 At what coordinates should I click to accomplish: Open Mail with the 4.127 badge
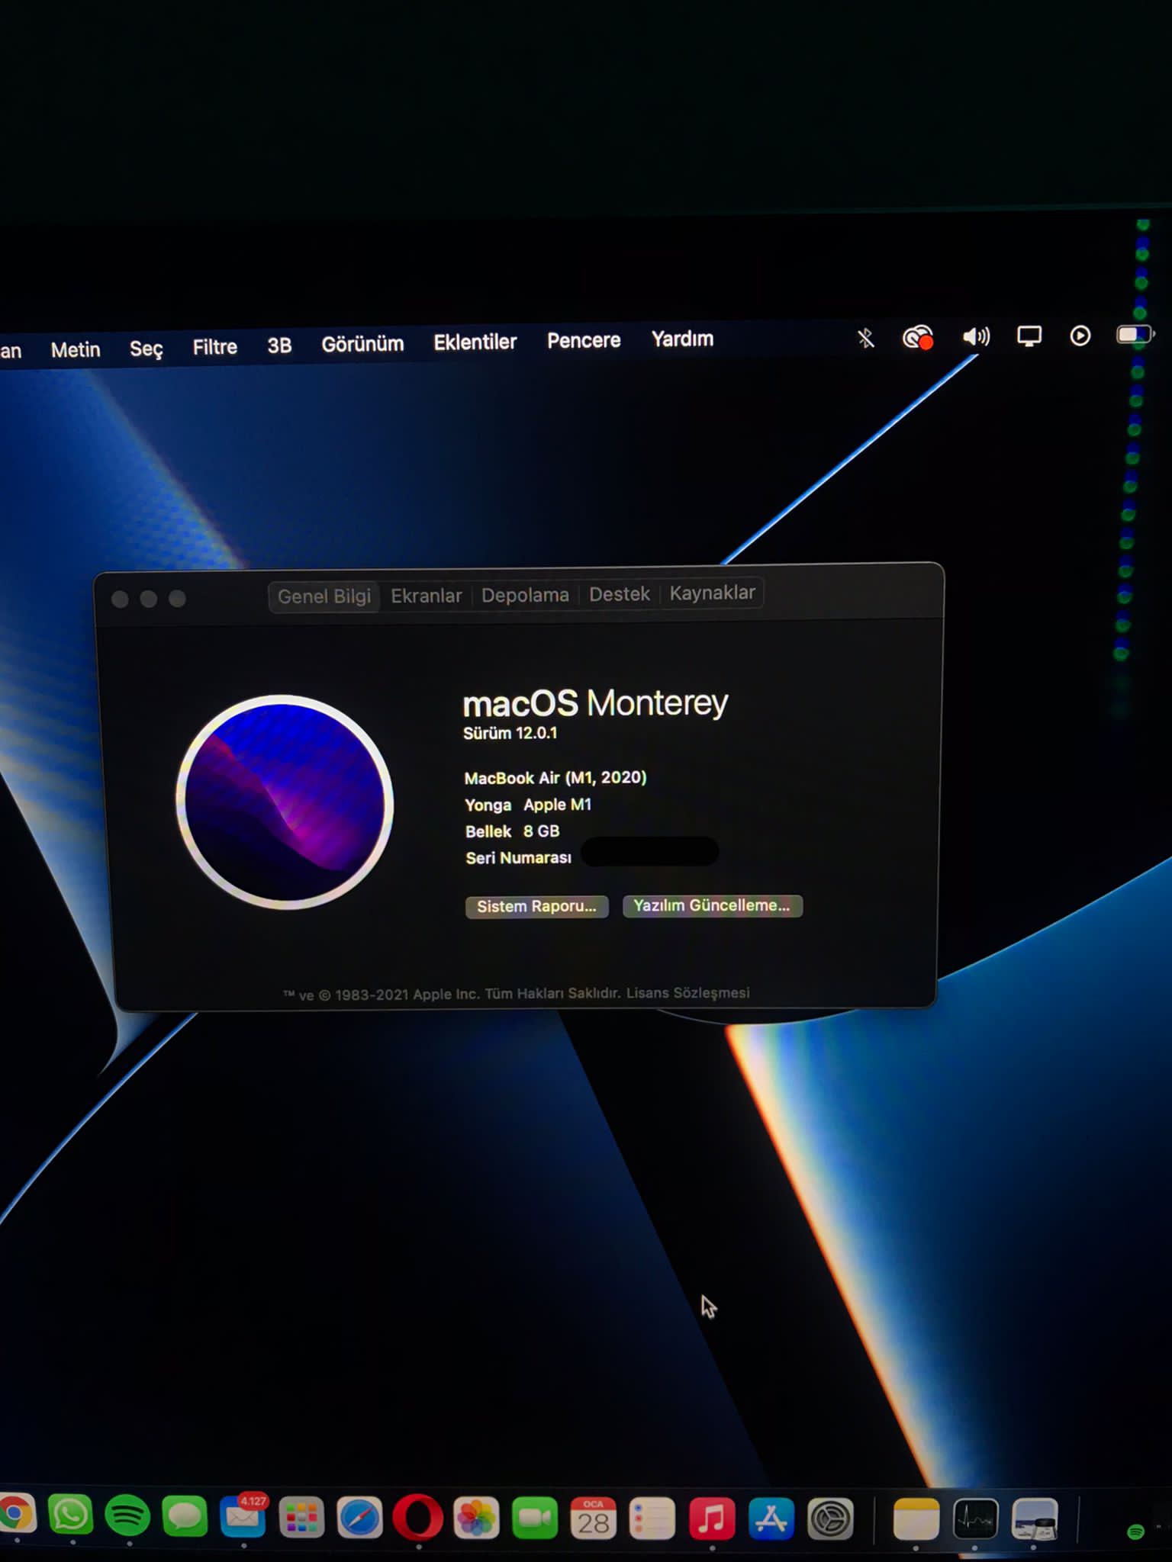[243, 1516]
